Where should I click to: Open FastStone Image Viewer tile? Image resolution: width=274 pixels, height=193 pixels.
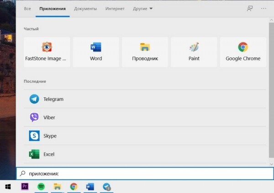47,52
